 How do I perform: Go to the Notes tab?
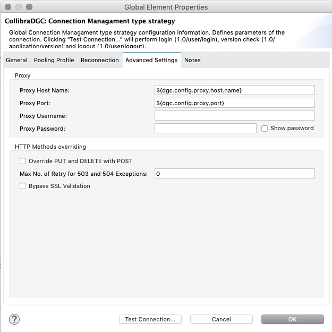pos(192,60)
